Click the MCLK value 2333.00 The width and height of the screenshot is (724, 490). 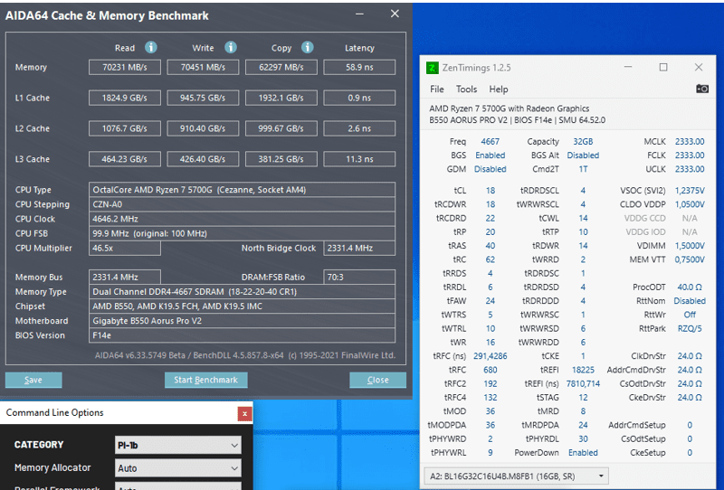coord(690,142)
